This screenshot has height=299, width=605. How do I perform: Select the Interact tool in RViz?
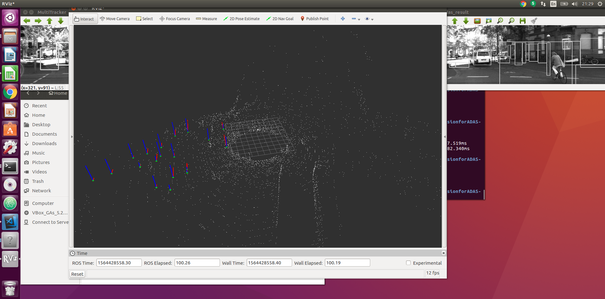[x=85, y=19]
